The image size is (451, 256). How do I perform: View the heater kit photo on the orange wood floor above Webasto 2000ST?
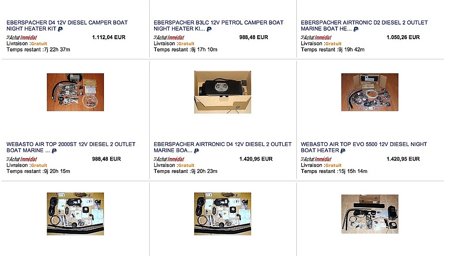click(75, 92)
